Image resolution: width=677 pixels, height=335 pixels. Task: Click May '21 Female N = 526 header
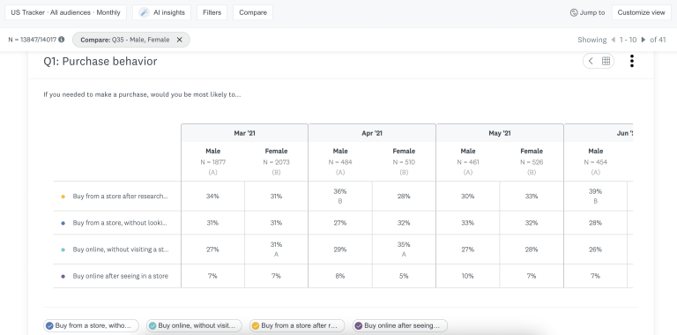click(x=532, y=161)
